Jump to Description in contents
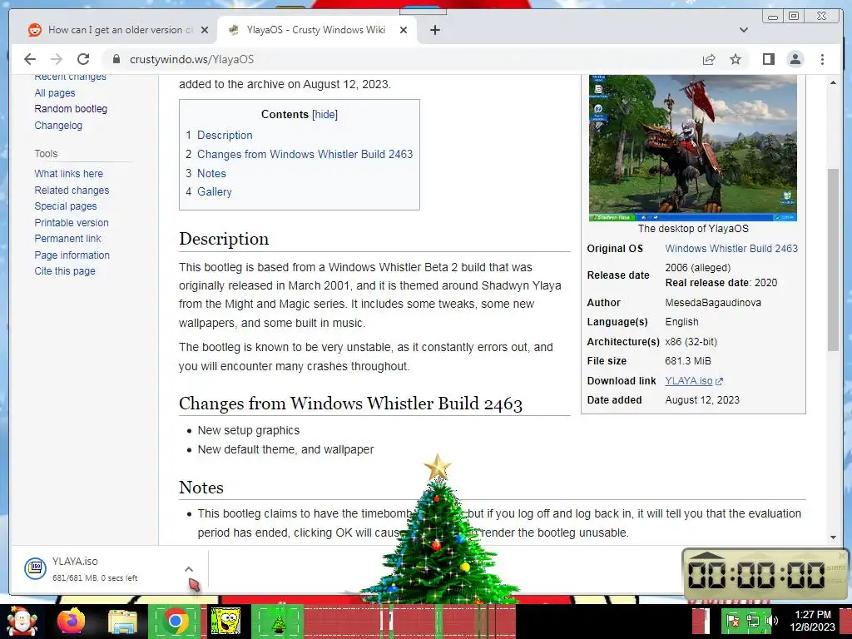The height and width of the screenshot is (639, 852). click(x=225, y=136)
